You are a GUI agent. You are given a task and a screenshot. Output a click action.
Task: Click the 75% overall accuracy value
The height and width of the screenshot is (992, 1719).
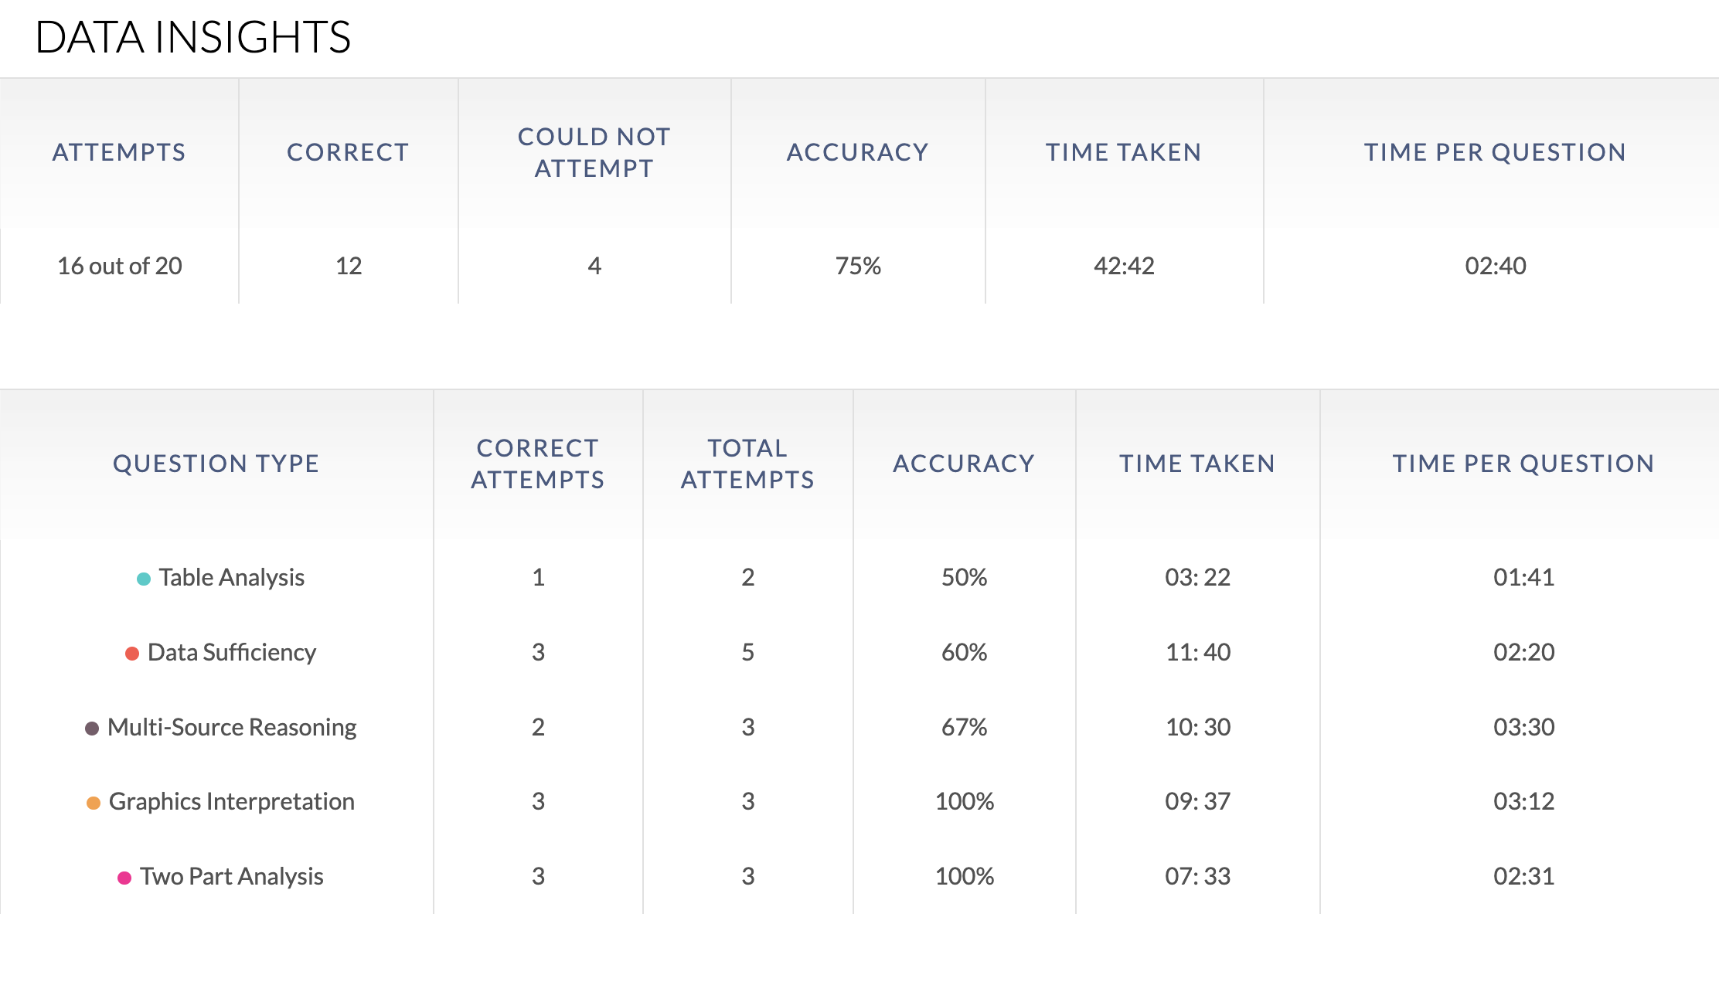(858, 266)
